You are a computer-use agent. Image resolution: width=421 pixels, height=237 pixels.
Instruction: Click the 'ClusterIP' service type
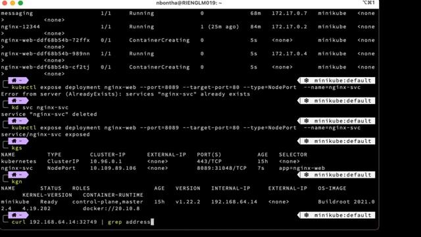63,161
